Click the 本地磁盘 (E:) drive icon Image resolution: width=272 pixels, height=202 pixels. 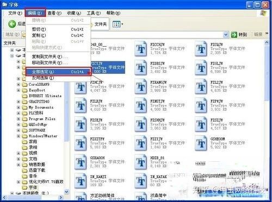coord(18,193)
